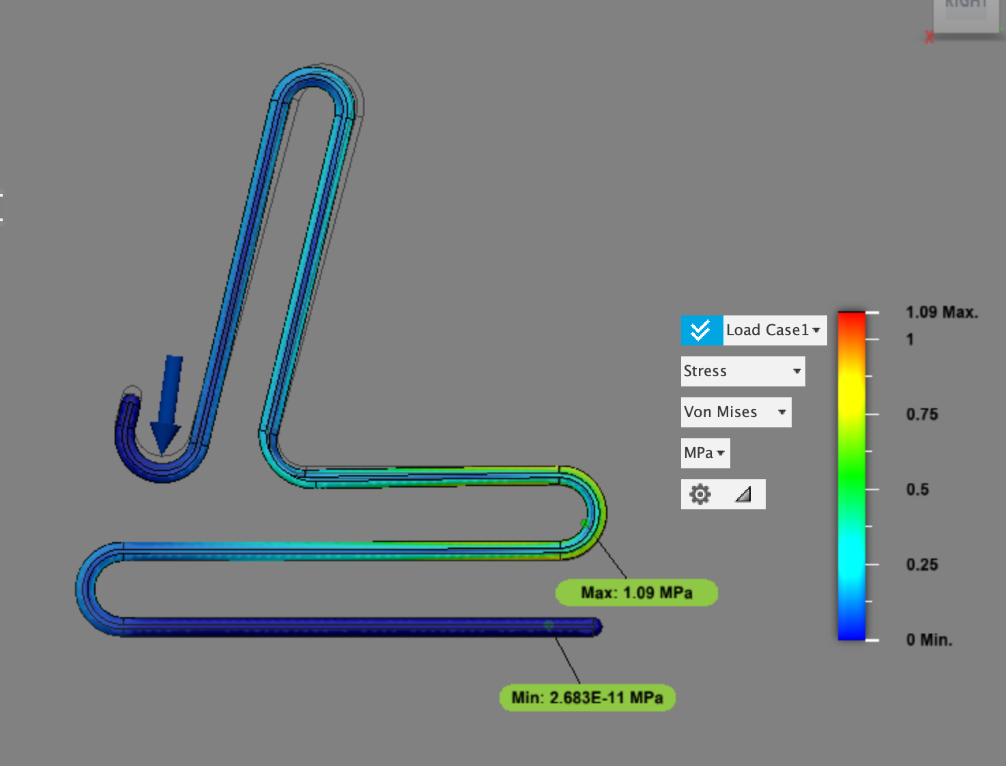Select the dark blue bottom bar of the model
Viewport: 1006px width, 766px height.
[x=362, y=627]
